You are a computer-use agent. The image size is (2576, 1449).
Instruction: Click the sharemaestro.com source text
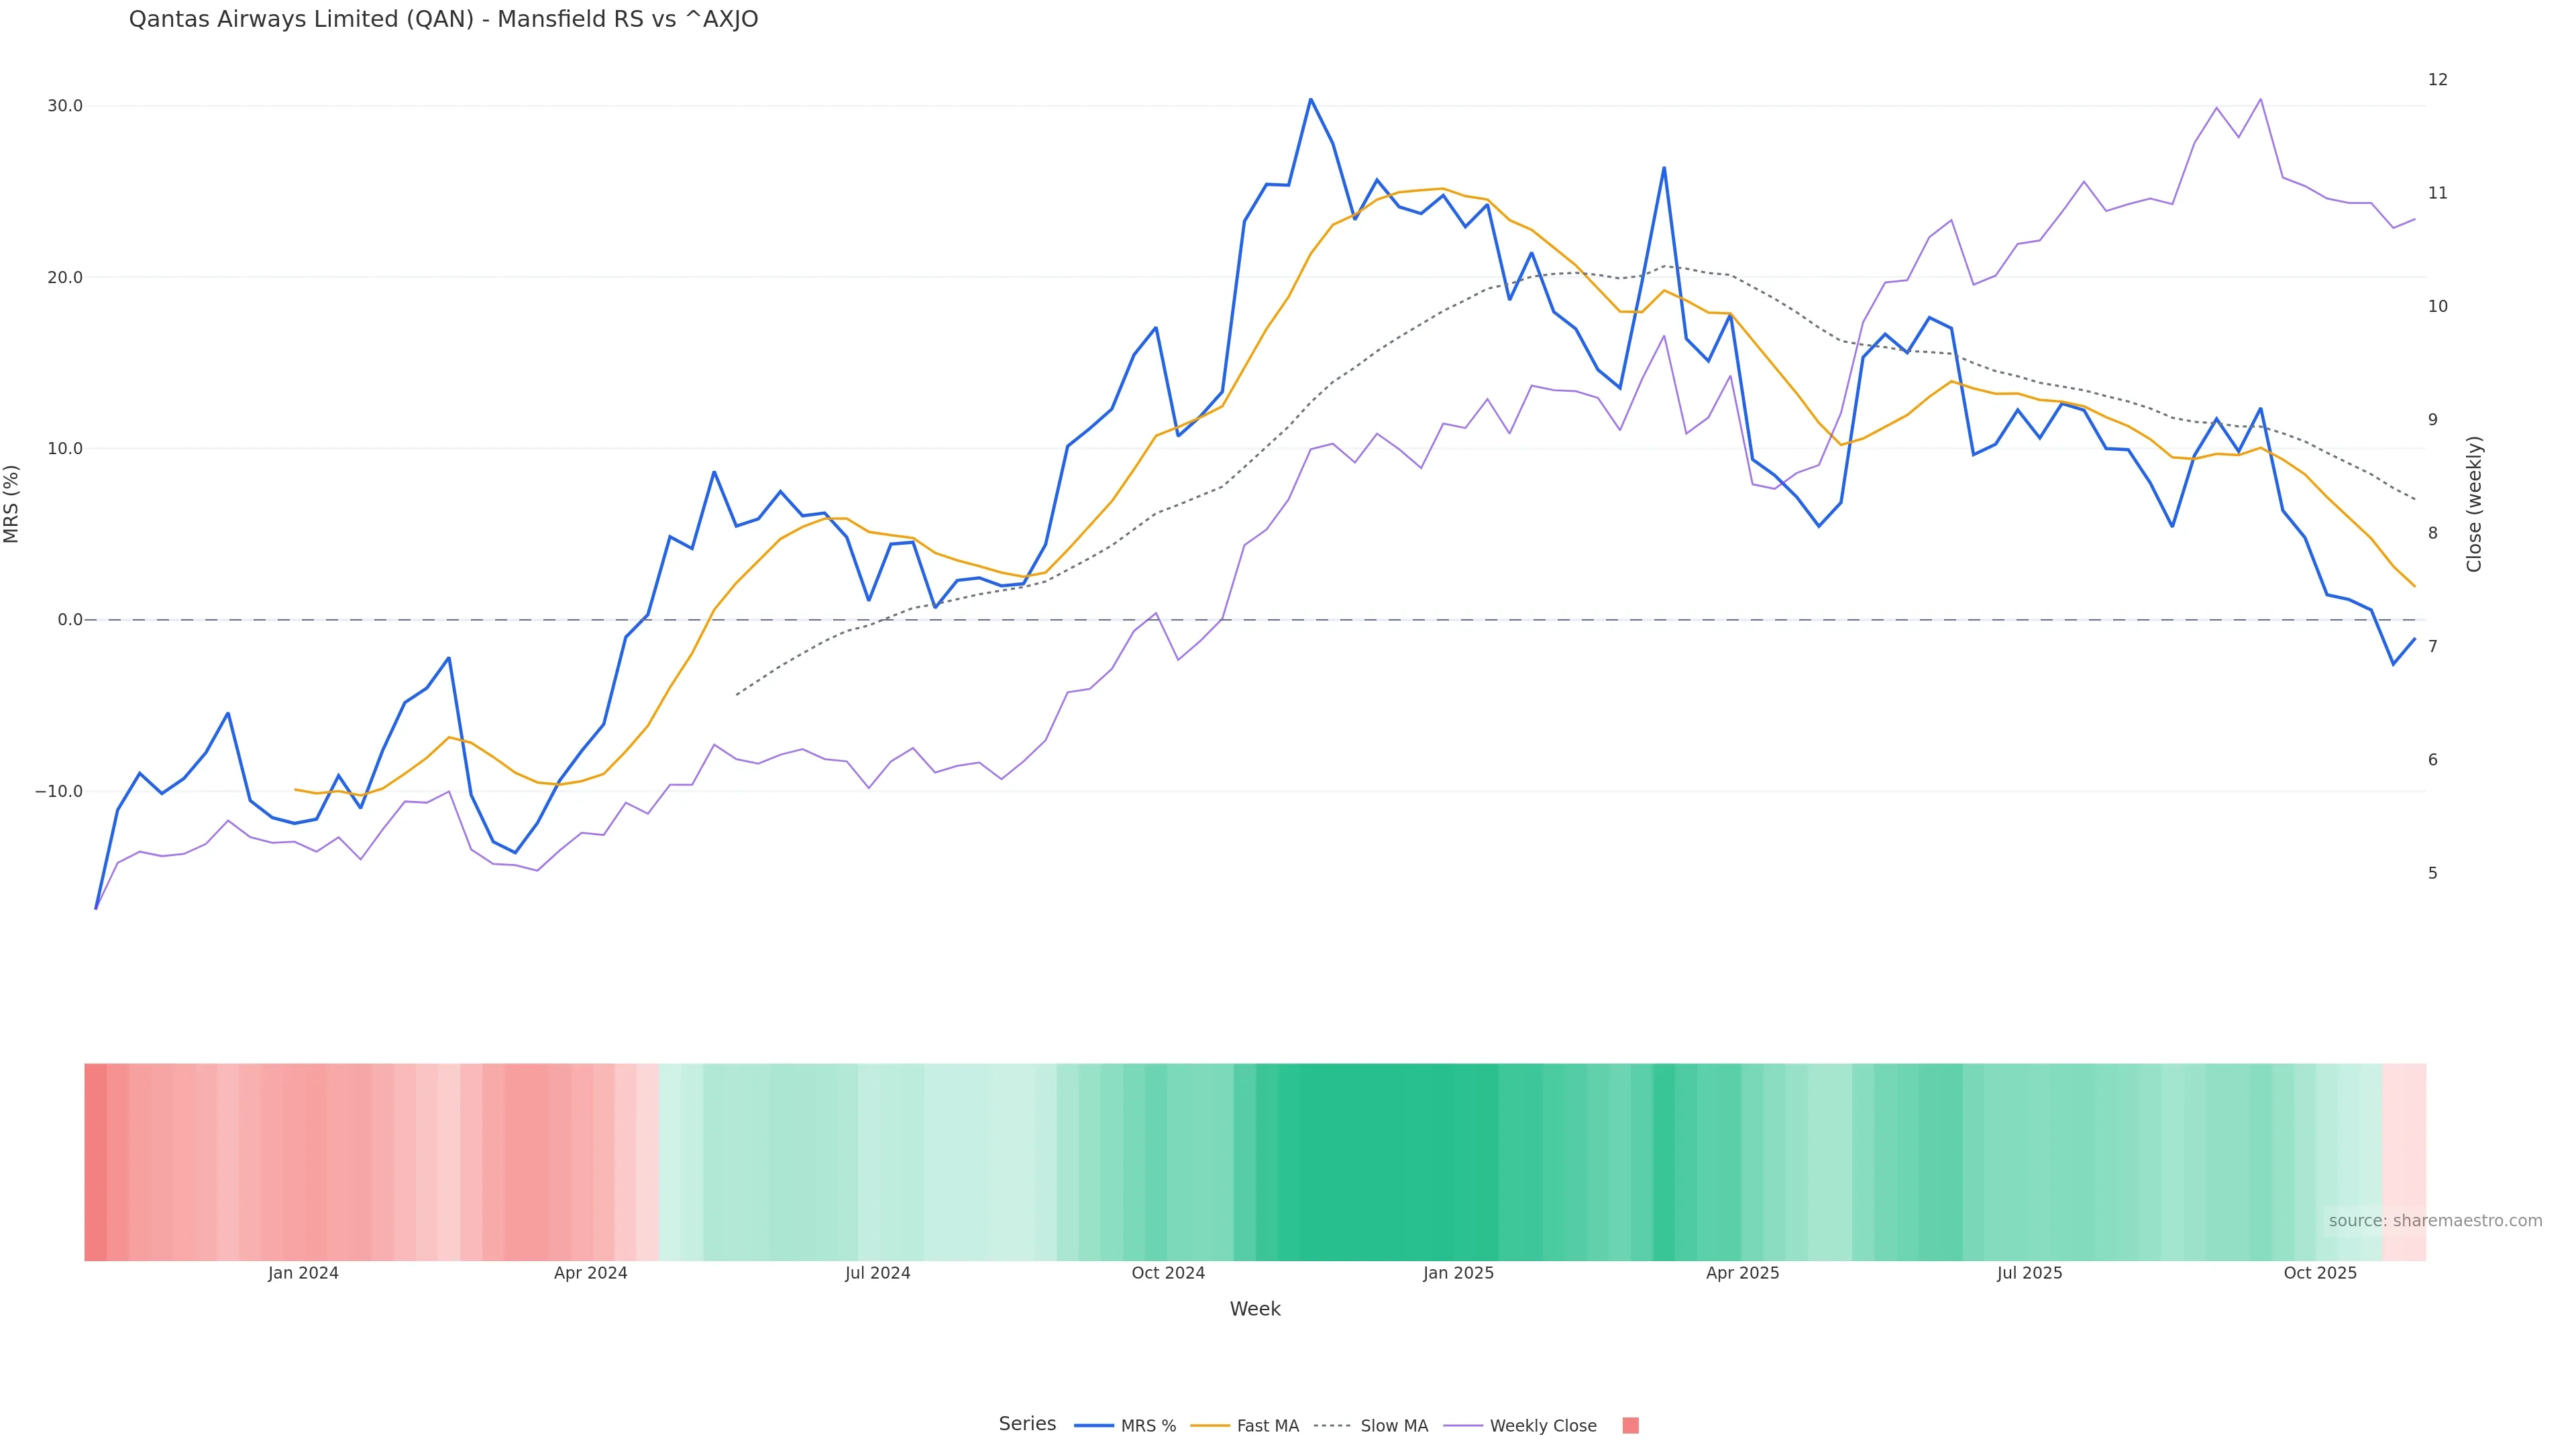pos(2434,1221)
